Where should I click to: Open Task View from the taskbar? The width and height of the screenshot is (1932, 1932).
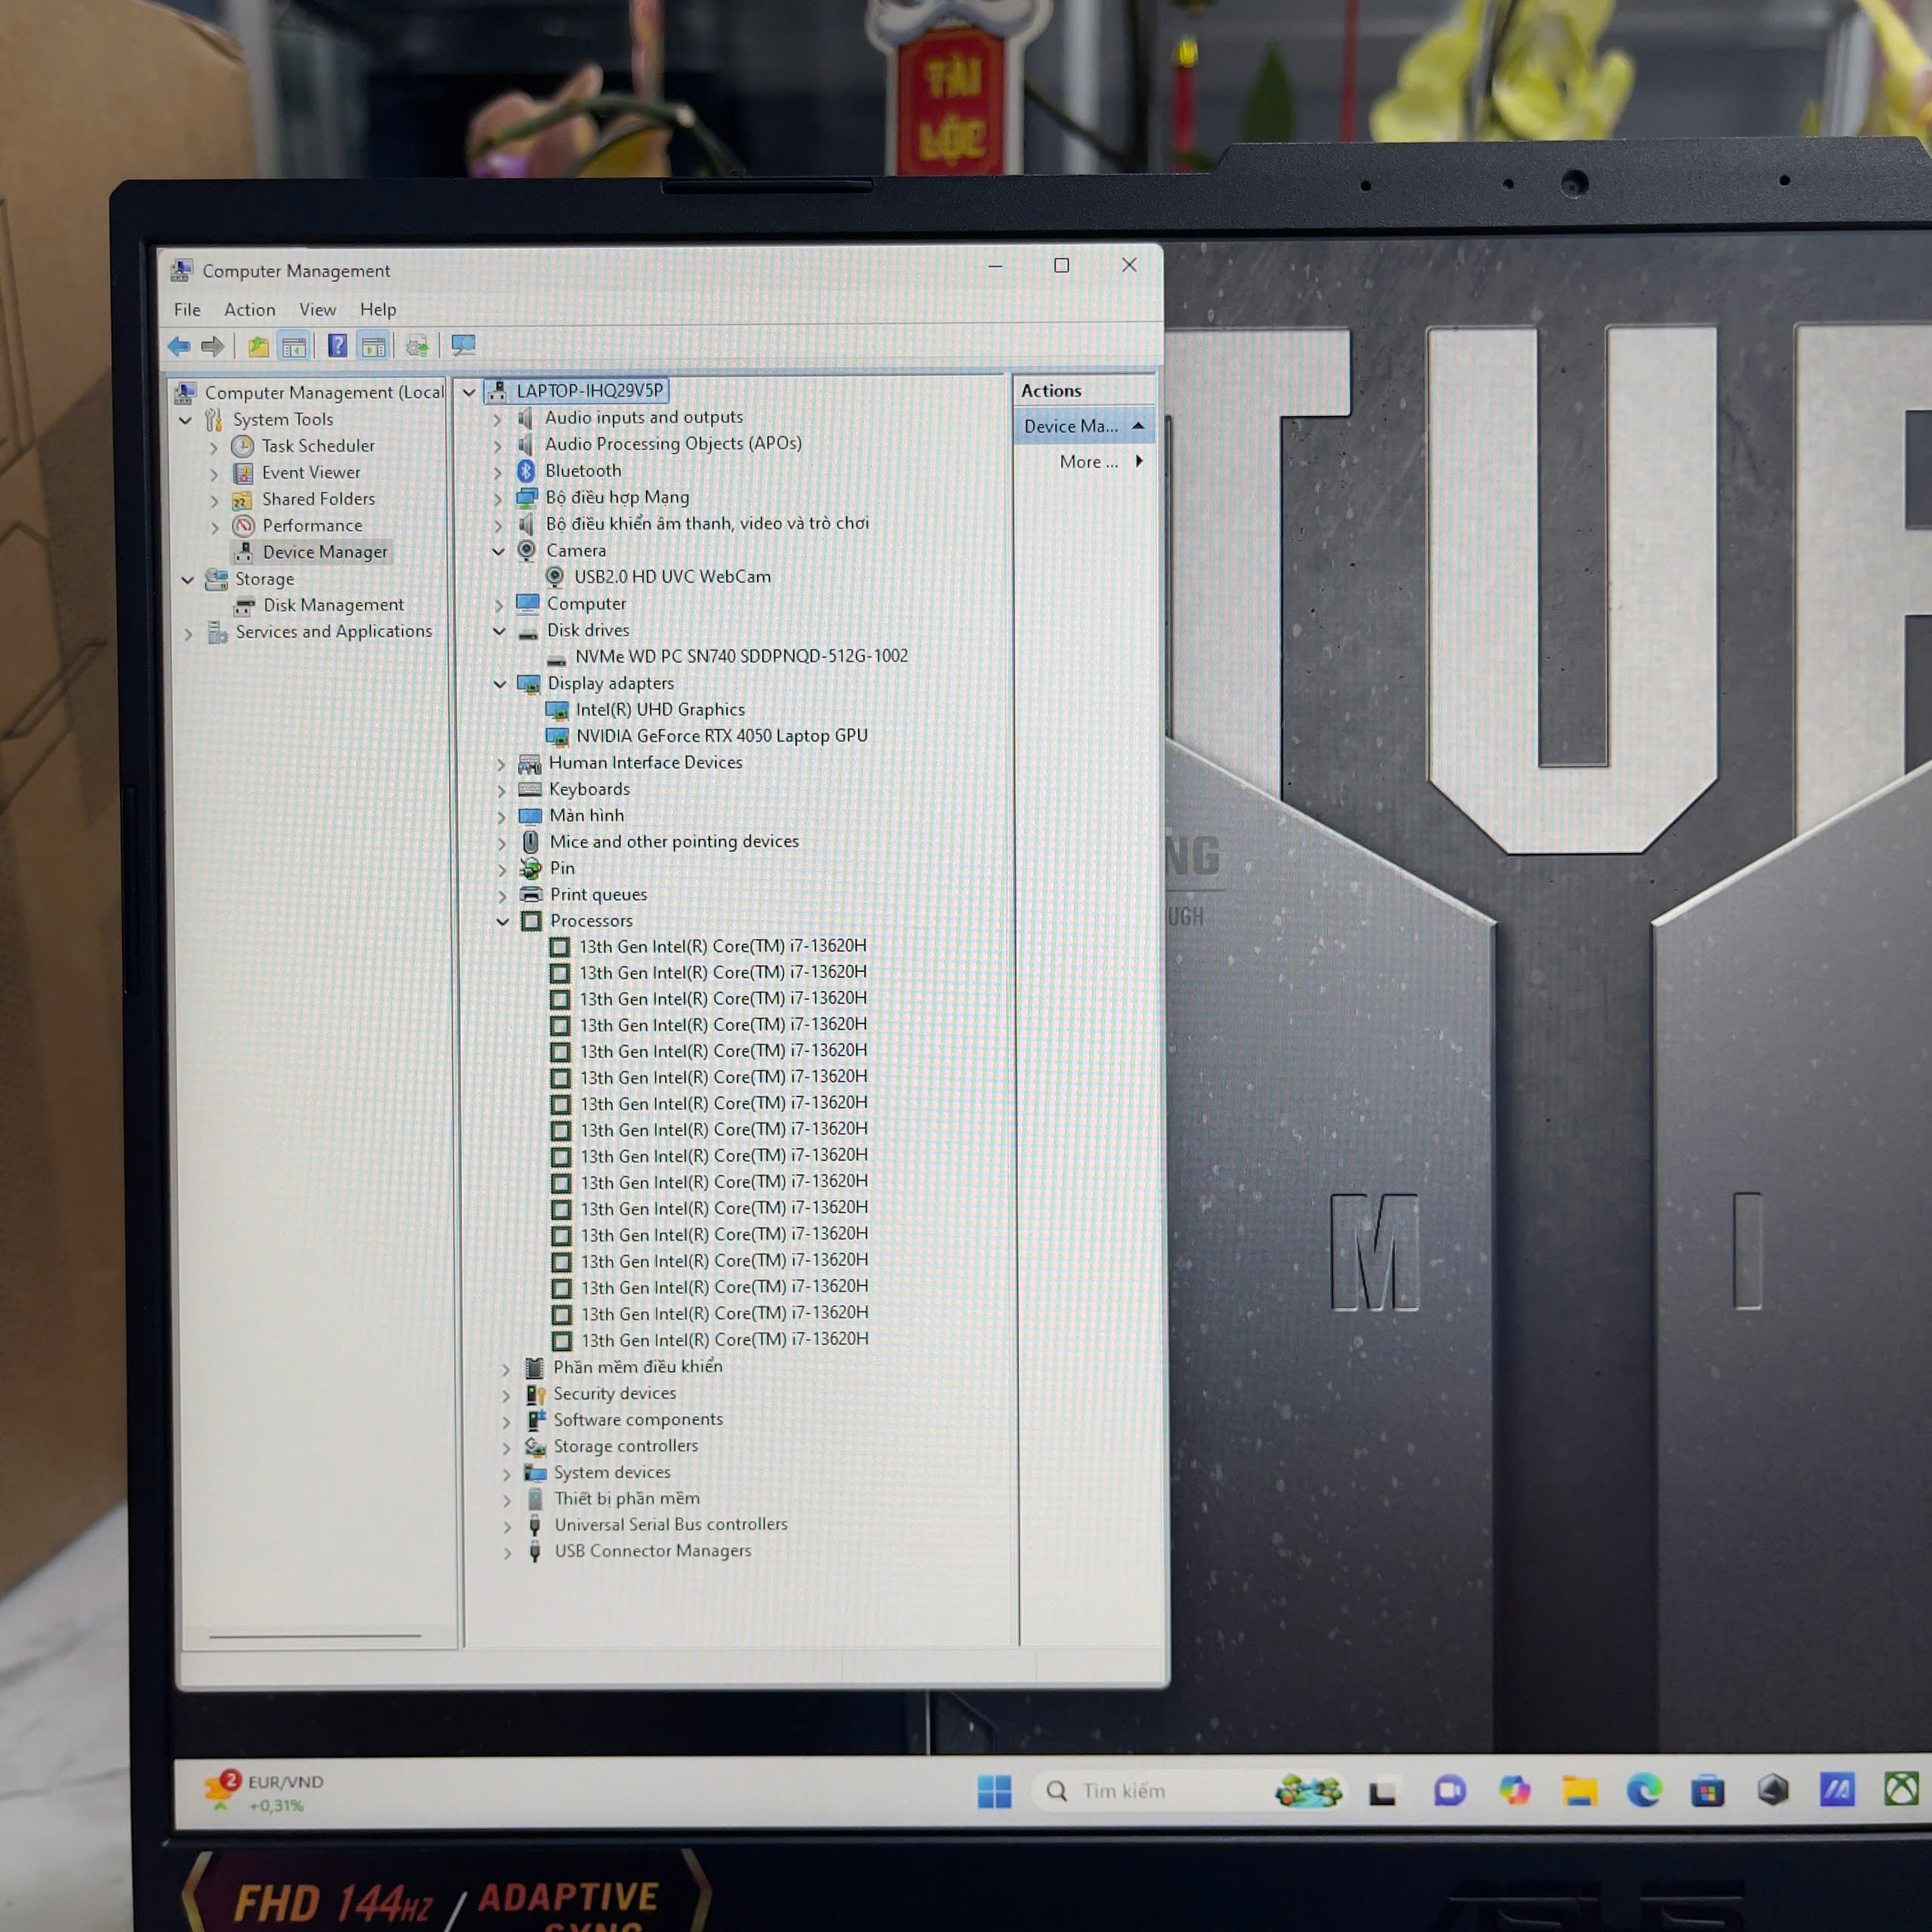(1382, 1792)
